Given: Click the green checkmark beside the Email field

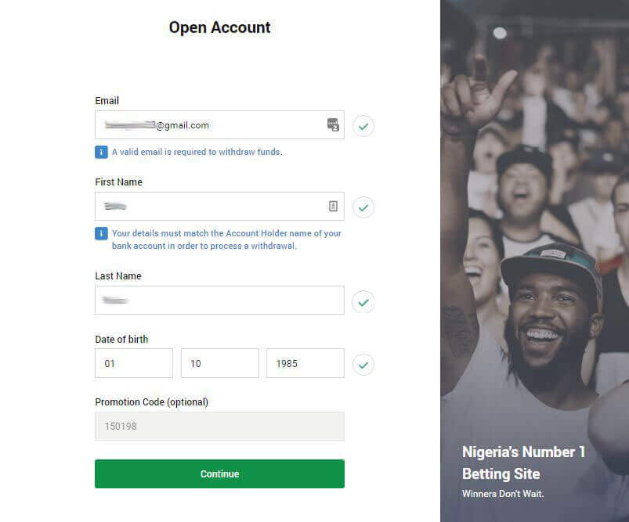Looking at the screenshot, I should point(363,125).
